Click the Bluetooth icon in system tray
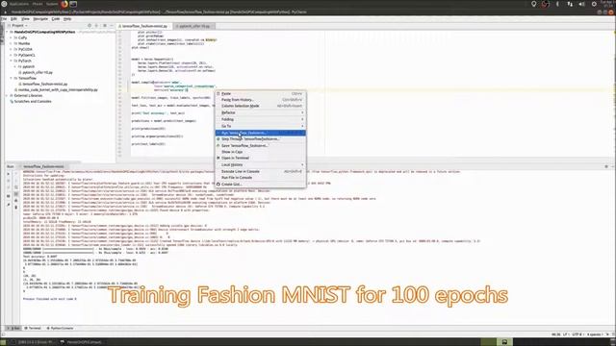Image resolution: width=616 pixels, height=346 pixels. pyautogui.click(x=557, y=4)
